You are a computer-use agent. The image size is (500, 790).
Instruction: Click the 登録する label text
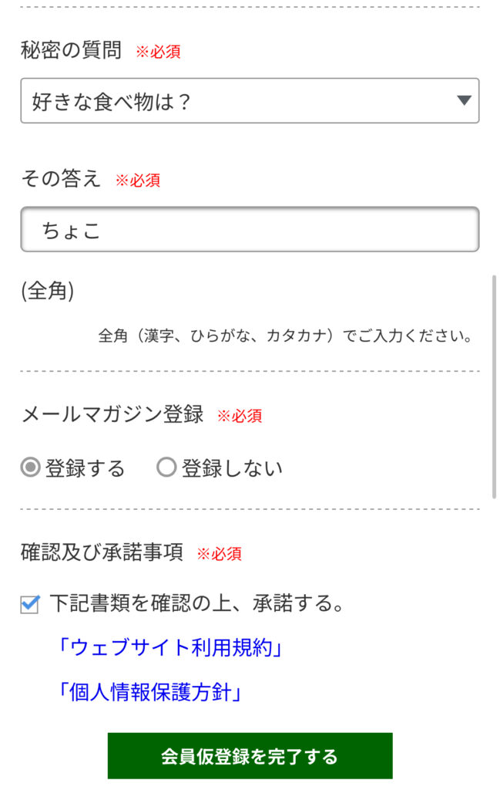pyautogui.click(x=85, y=468)
